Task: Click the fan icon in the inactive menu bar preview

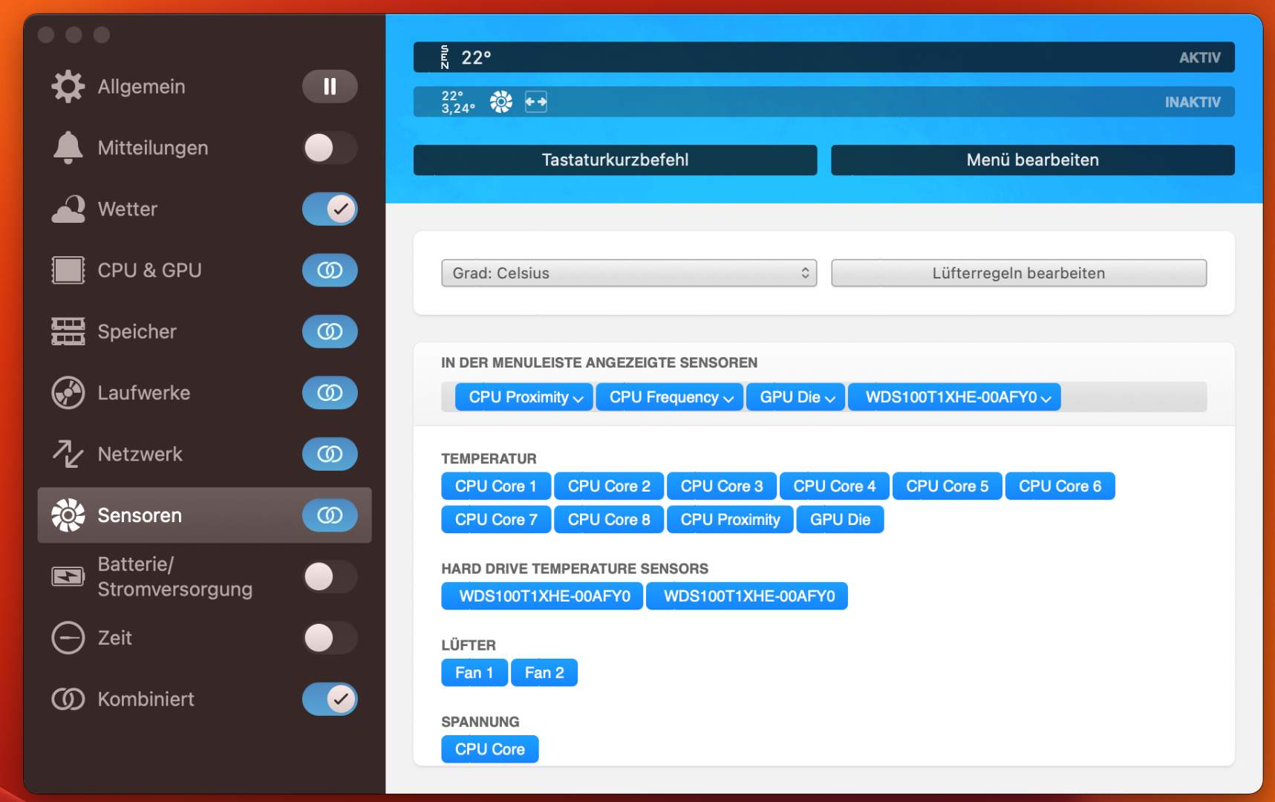Action: point(501,102)
